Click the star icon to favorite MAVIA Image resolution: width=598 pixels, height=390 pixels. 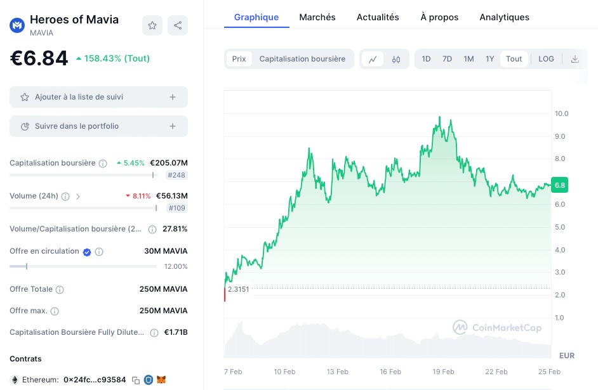(152, 25)
